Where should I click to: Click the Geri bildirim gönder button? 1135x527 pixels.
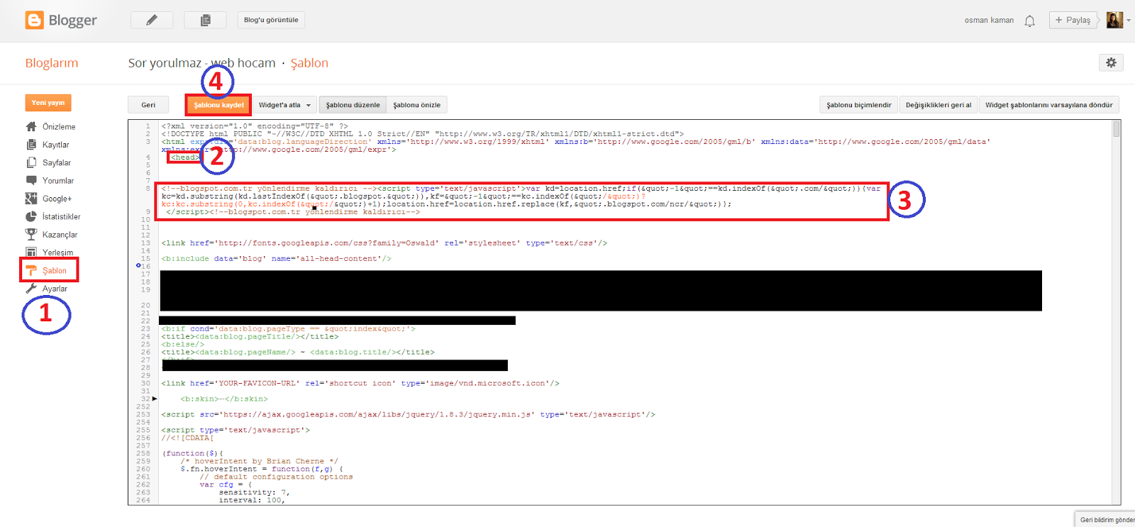click(x=1107, y=520)
